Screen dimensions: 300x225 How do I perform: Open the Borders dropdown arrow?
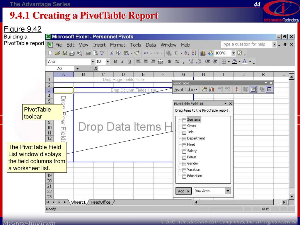229,62
